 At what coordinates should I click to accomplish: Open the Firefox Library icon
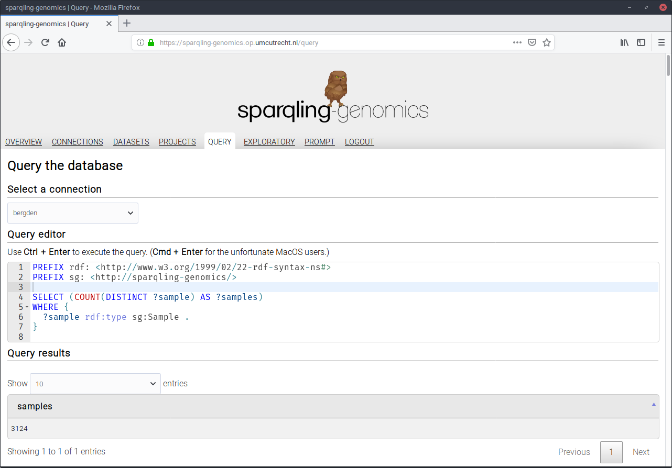click(x=624, y=42)
